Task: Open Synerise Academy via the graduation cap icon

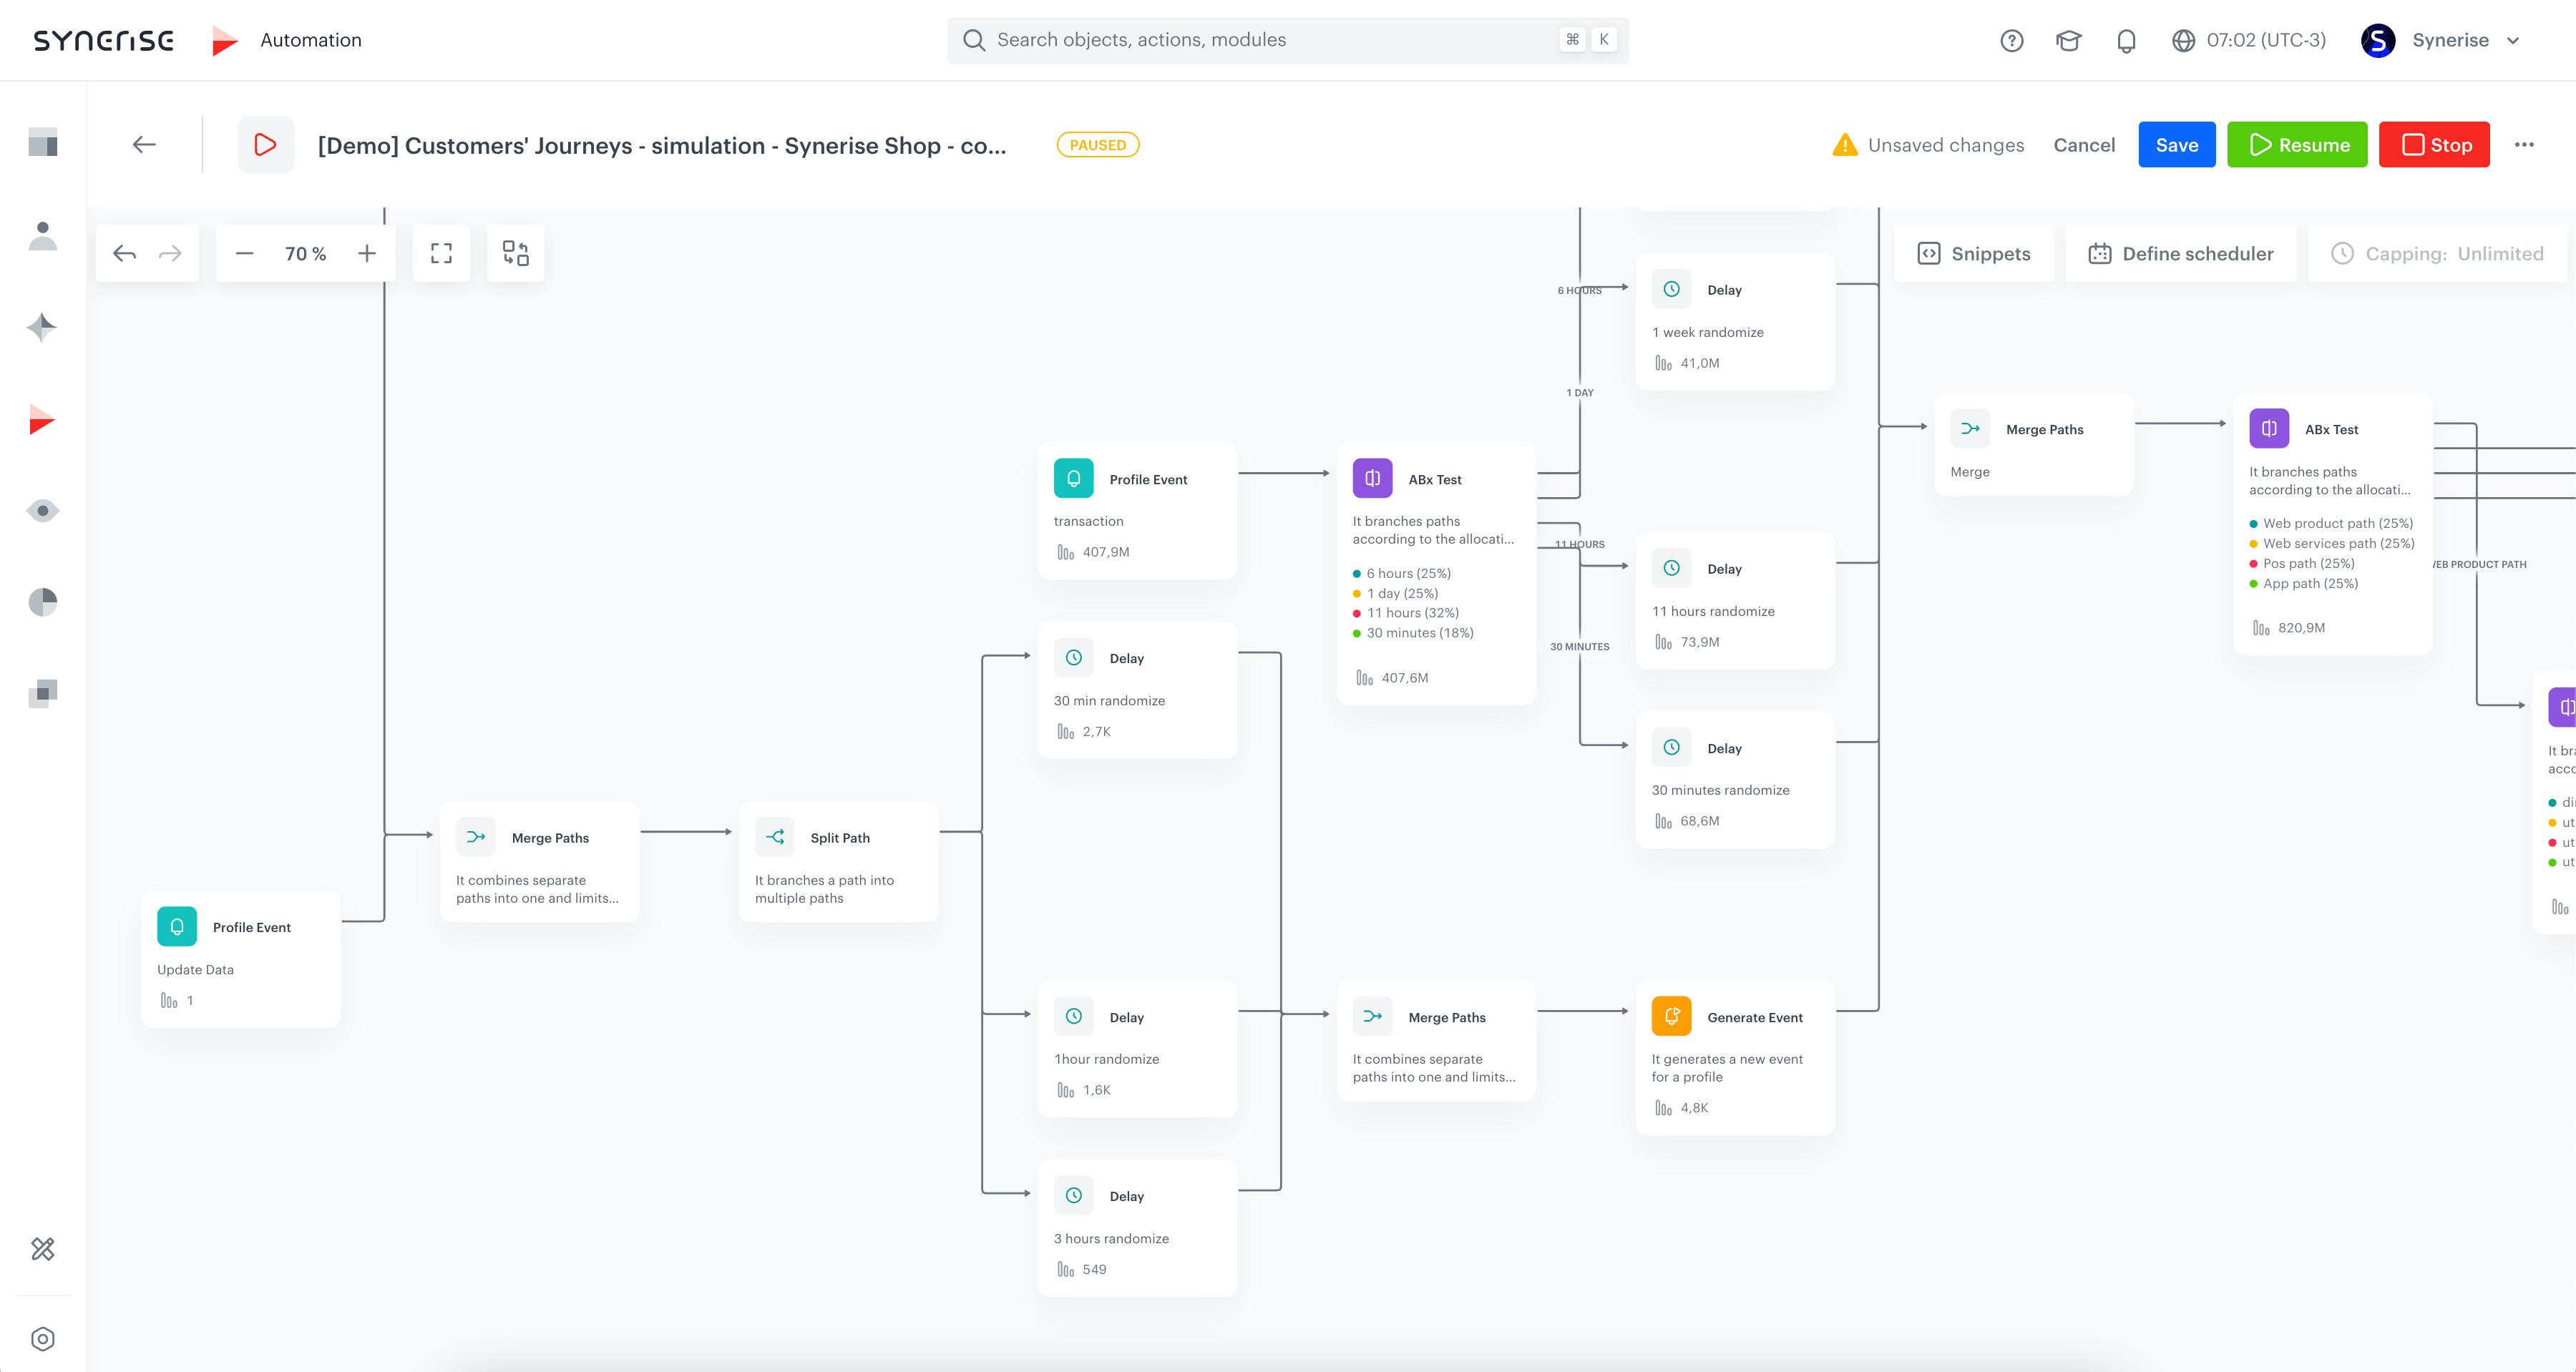Action: [x=2068, y=40]
